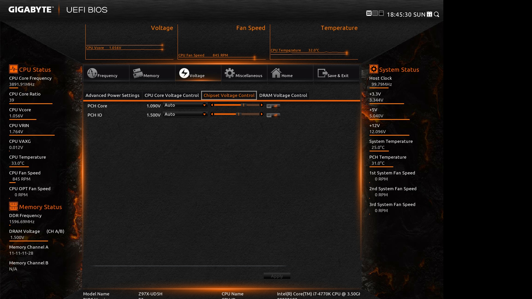Toggle the PCH IO on/off switch

pyautogui.click(x=273, y=115)
